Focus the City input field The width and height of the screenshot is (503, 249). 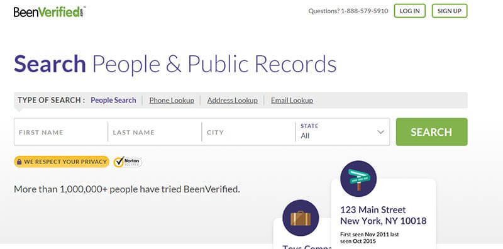[x=248, y=132]
